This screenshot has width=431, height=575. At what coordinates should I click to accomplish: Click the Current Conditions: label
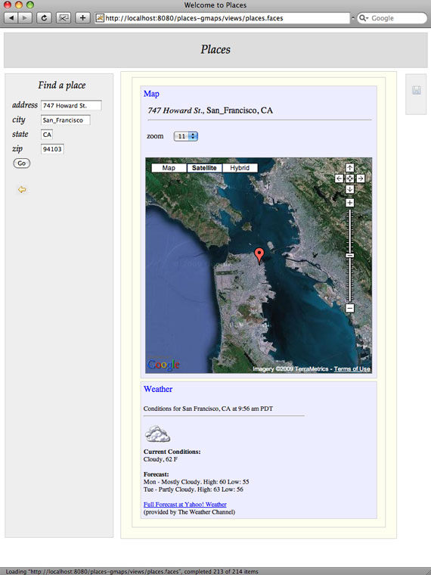pyautogui.click(x=172, y=452)
